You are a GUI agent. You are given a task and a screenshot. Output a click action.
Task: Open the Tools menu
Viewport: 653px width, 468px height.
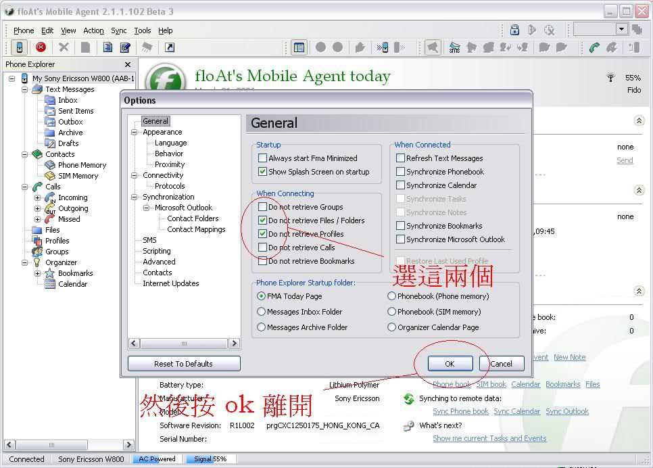[143, 30]
